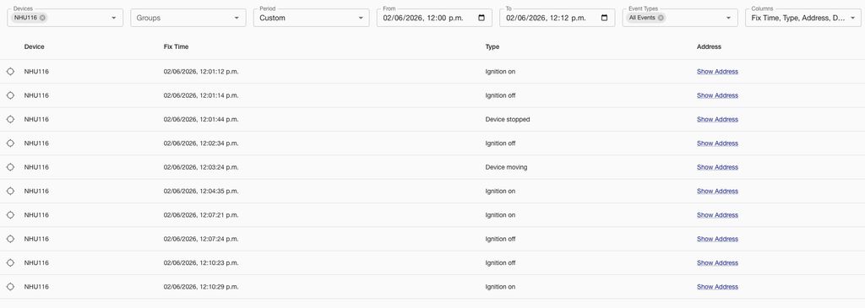Show Address for 12:01:12 p.m. event
The image size is (865, 308).
point(717,72)
